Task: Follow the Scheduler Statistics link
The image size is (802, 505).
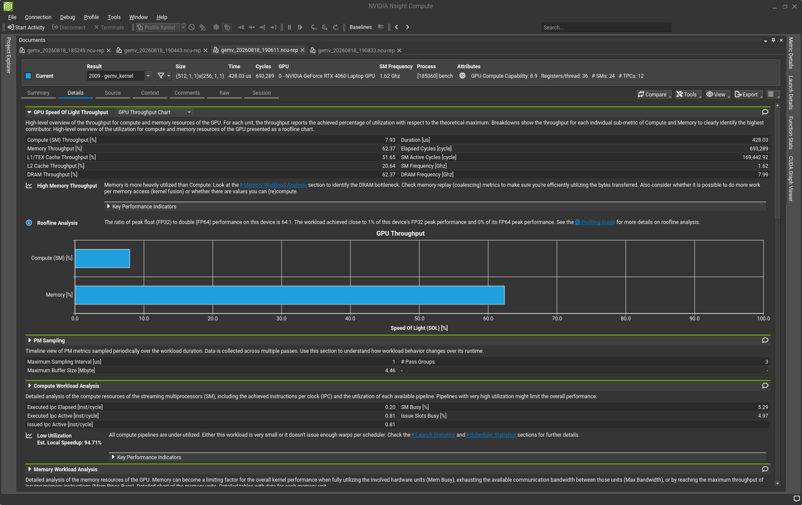Action: [491, 435]
